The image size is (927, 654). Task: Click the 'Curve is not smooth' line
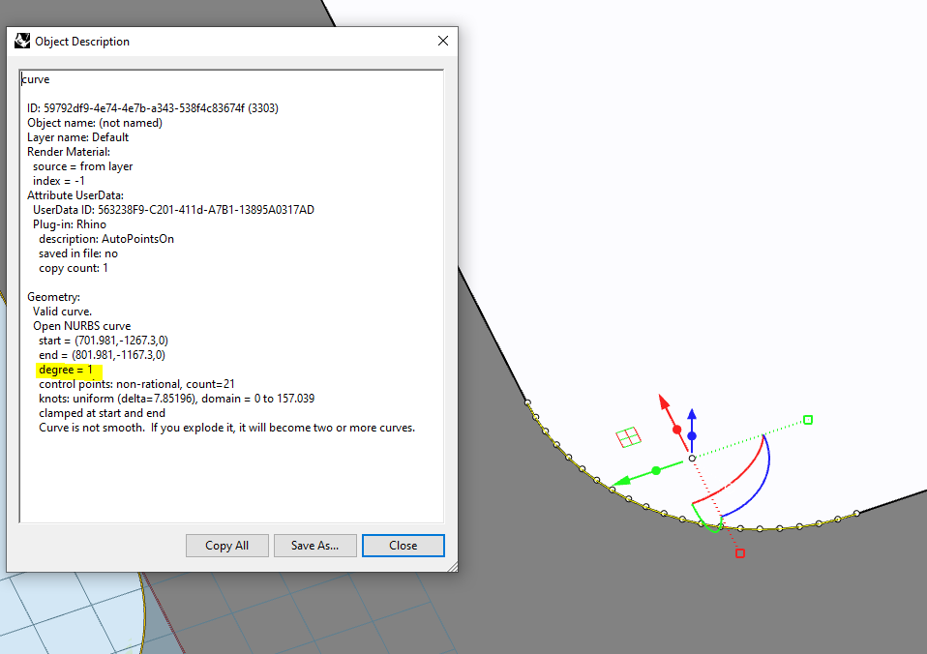[227, 428]
